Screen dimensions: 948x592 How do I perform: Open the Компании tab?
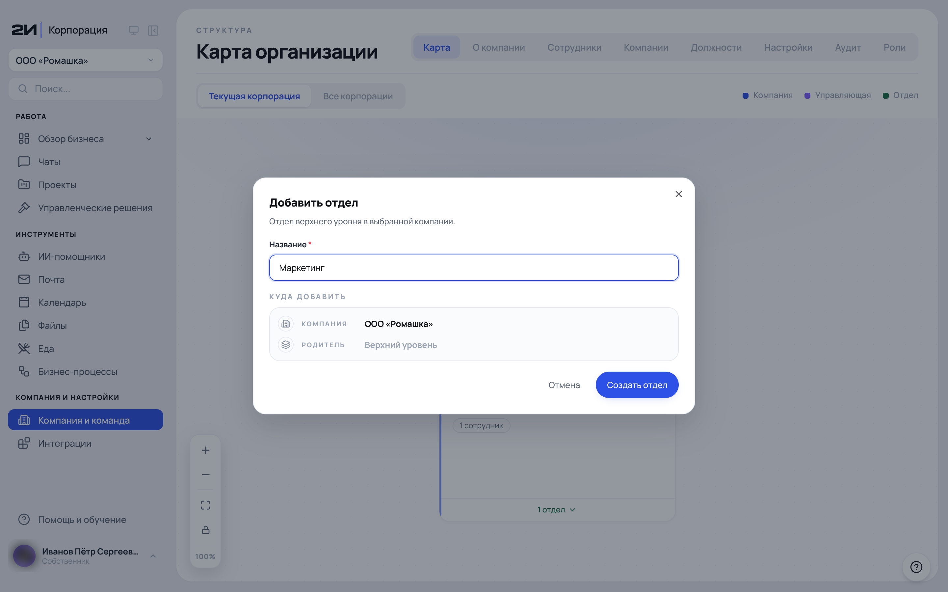(646, 47)
